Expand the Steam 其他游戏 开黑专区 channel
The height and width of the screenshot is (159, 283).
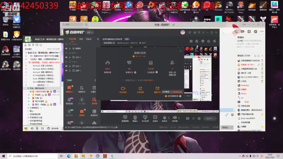[x=26, y=78]
